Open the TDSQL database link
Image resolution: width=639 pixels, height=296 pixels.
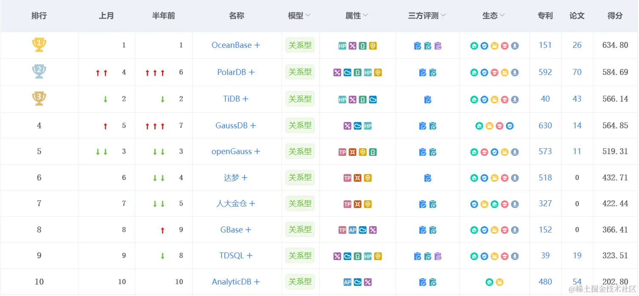(x=236, y=255)
